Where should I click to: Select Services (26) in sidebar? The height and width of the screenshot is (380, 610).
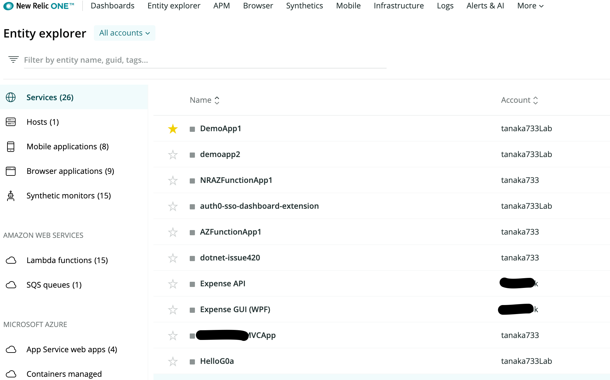pos(74,97)
